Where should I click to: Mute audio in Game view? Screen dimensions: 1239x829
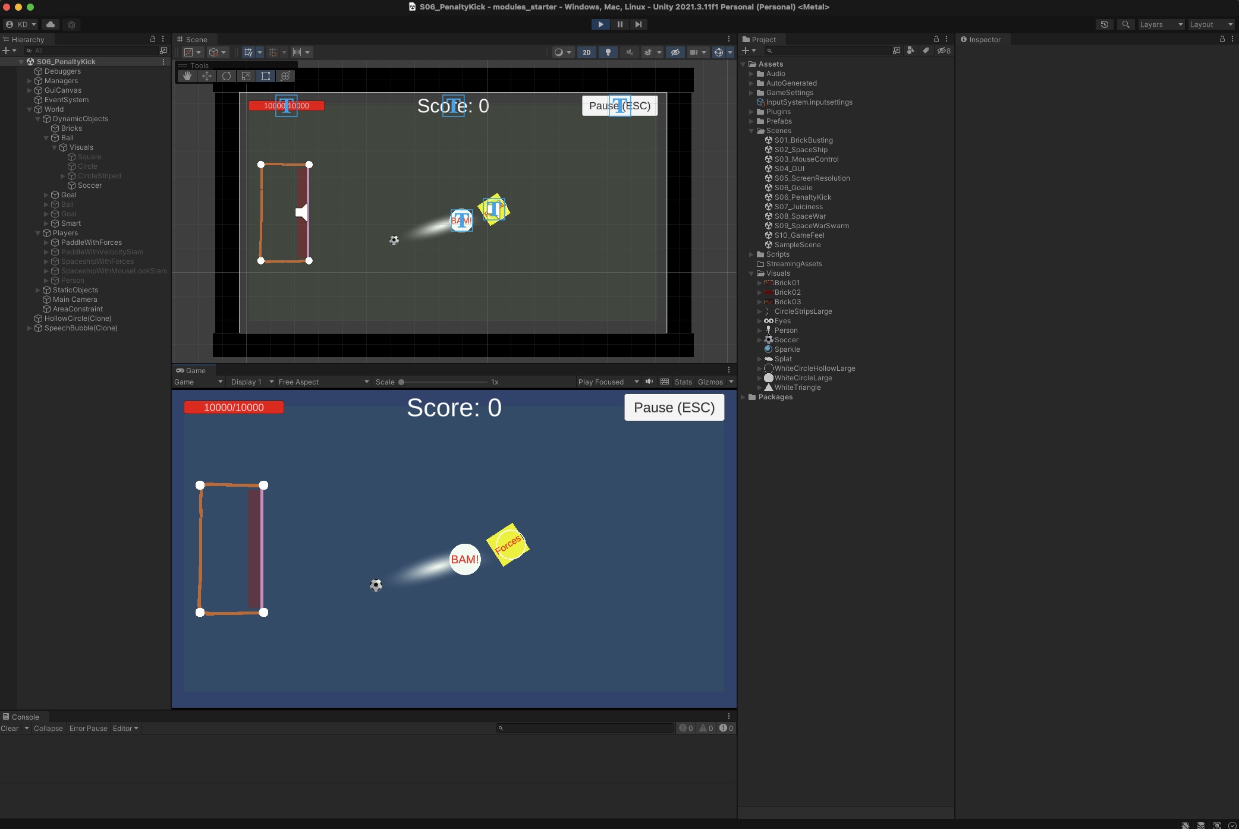pos(649,382)
